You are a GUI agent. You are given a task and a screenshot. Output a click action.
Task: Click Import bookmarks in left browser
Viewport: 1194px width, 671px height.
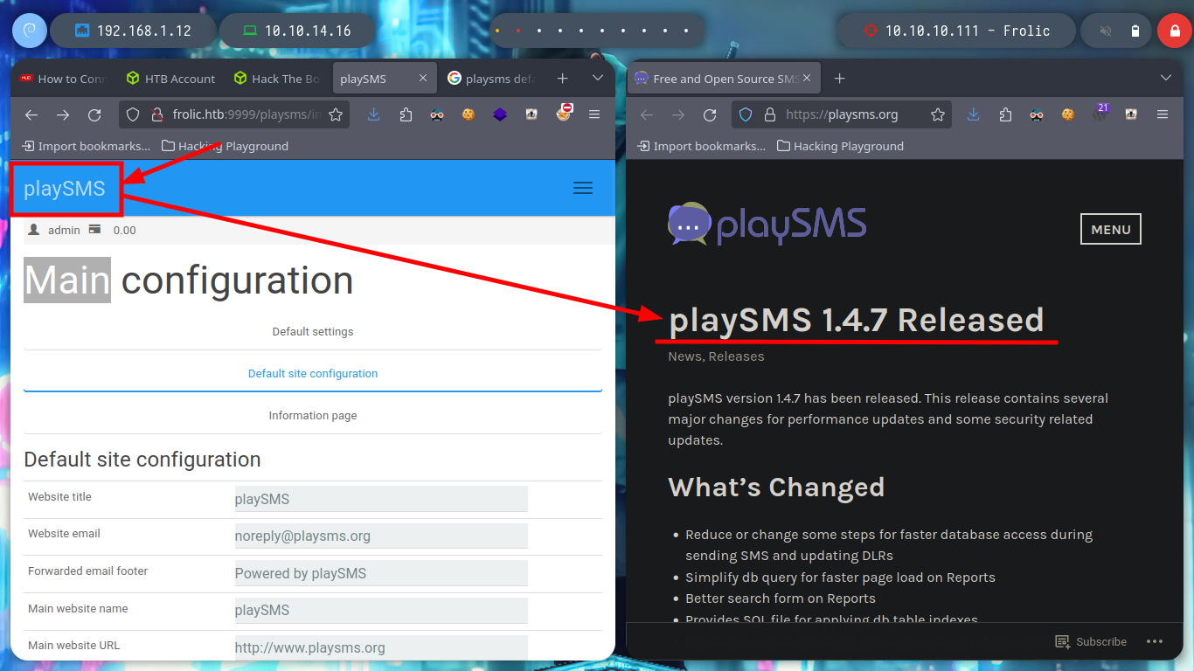point(87,146)
